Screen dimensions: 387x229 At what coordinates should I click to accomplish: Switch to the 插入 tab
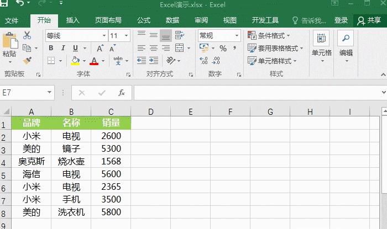(x=73, y=20)
